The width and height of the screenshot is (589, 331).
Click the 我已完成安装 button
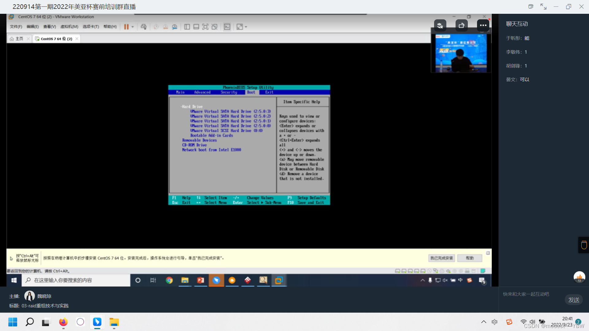441,258
